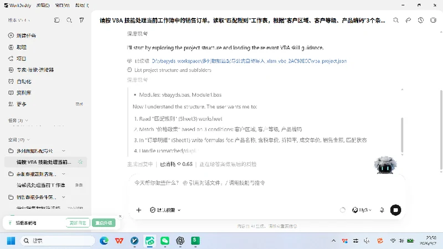Open the 自动化 automation section

tap(20, 81)
